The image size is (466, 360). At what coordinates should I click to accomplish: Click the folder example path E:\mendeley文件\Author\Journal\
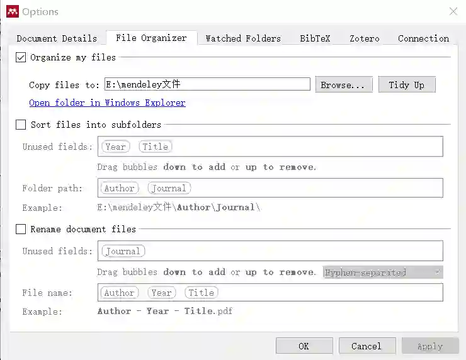click(179, 207)
